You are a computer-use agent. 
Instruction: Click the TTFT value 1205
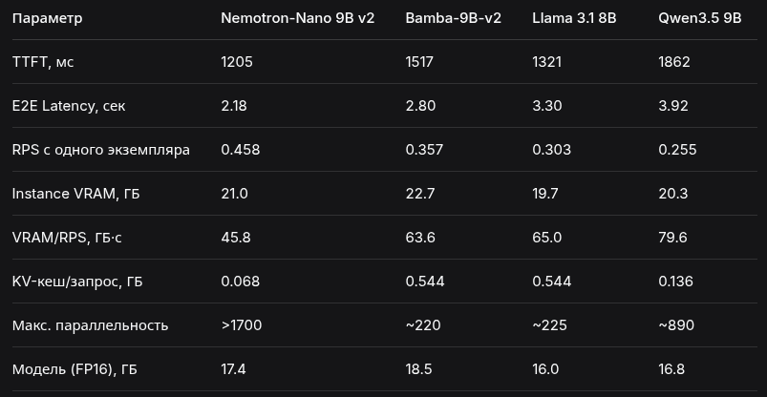tap(236, 62)
